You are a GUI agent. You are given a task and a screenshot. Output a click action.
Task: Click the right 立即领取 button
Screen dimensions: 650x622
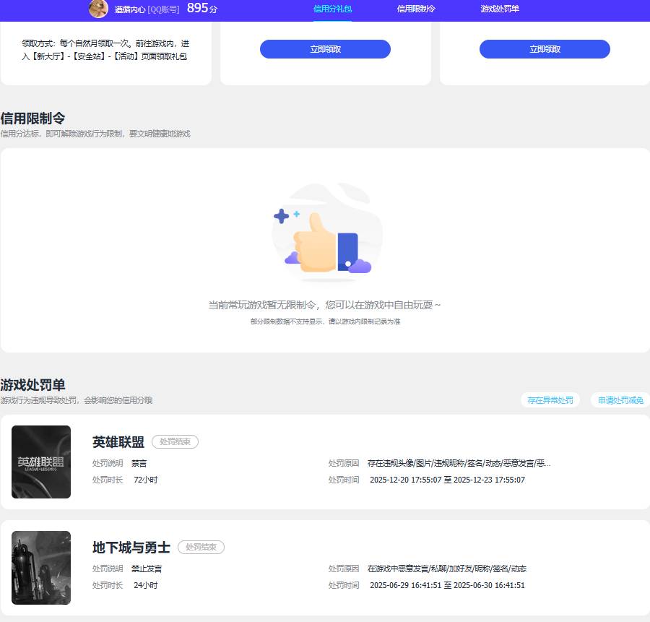tap(545, 49)
